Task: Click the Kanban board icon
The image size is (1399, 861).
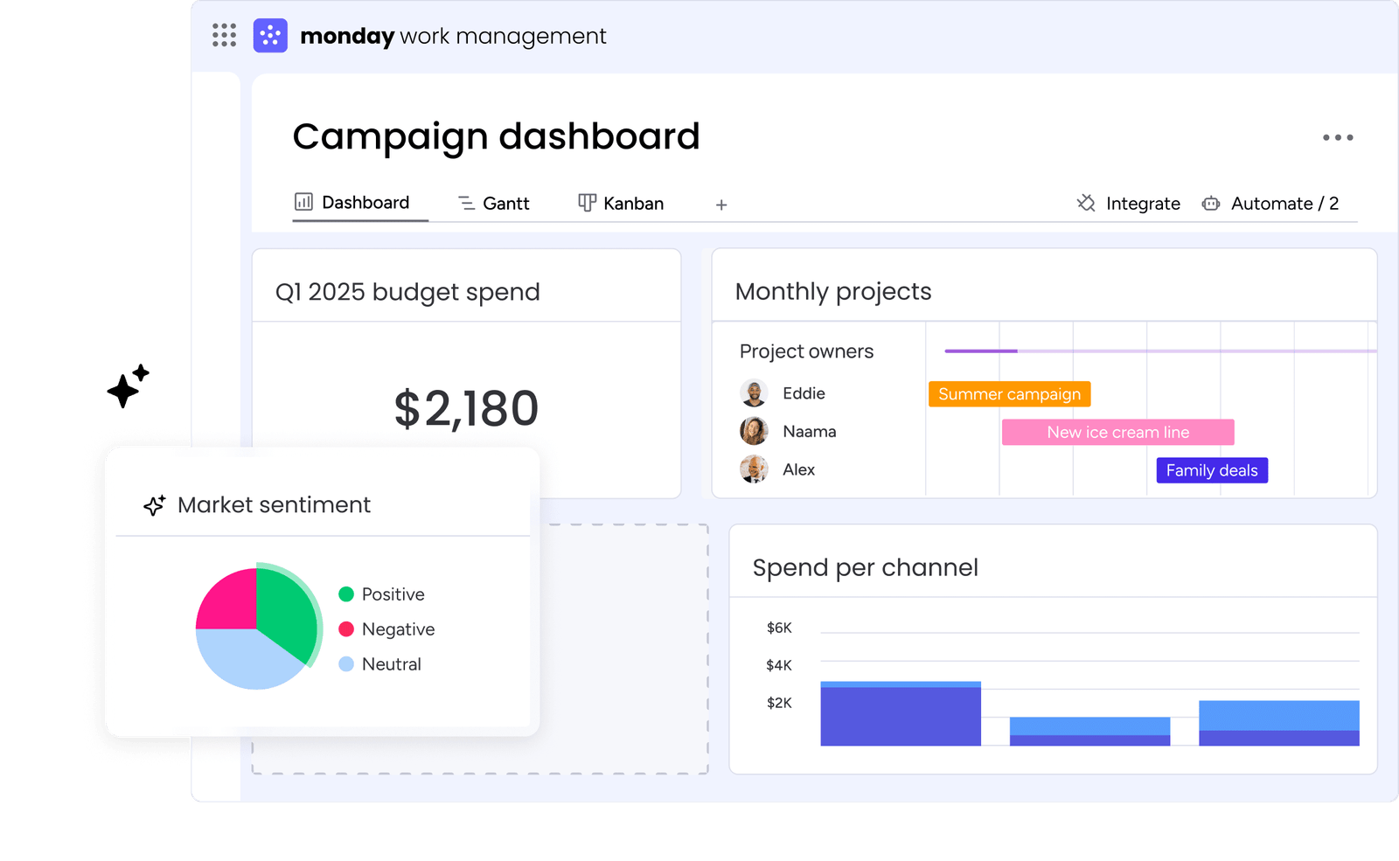Action: pyautogui.click(x=587, y=203)
